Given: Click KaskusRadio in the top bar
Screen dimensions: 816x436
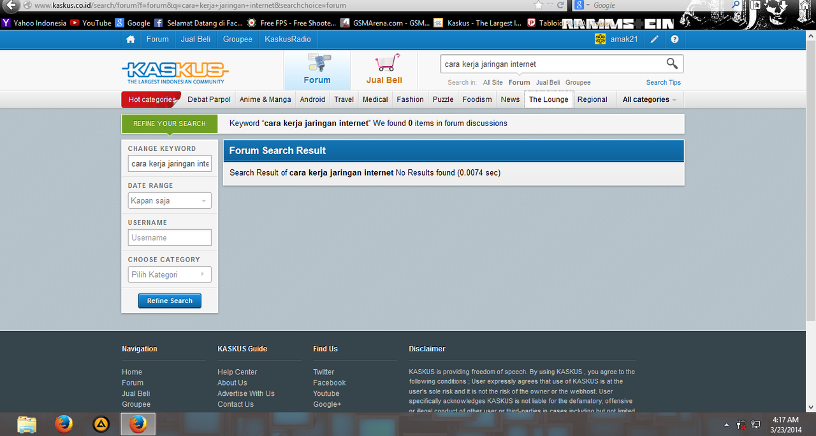Looking at the screenshot, I should 288,39.
